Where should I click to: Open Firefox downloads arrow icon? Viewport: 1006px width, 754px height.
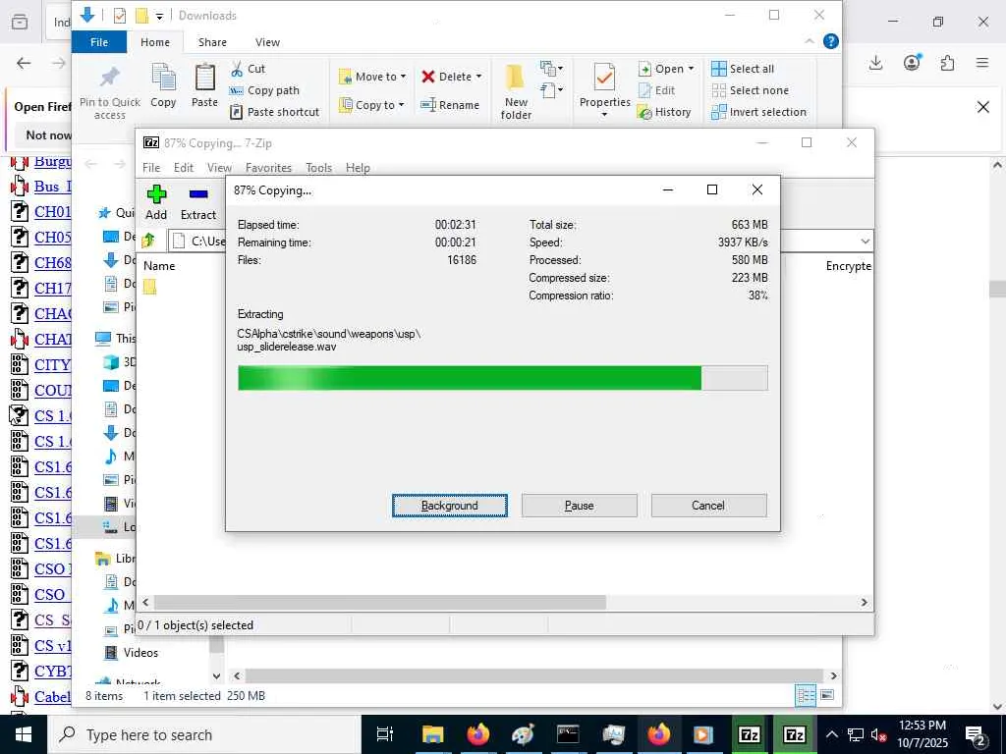coord(875,62)
